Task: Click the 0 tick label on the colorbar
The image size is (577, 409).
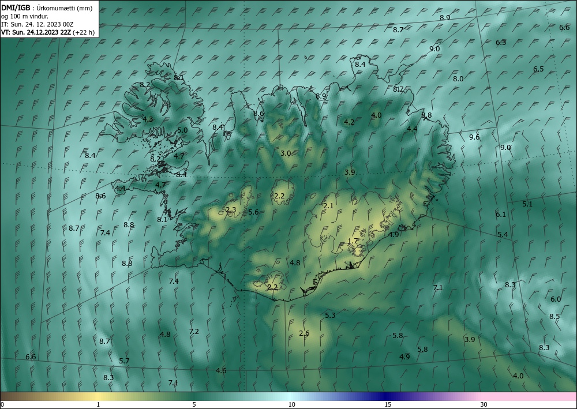Action: pos(2,405)
